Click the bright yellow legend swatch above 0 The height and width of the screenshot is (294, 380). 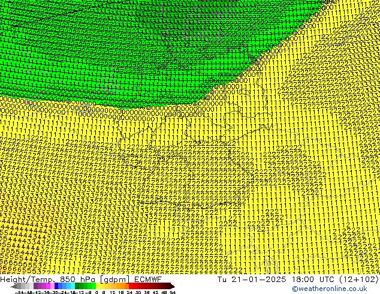click(98, 286)
